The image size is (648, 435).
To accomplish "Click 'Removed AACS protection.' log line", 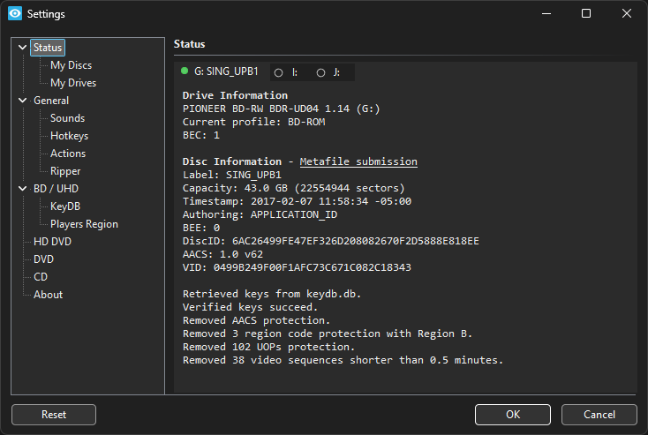I will pyautogui.click(x=257, y=320).
